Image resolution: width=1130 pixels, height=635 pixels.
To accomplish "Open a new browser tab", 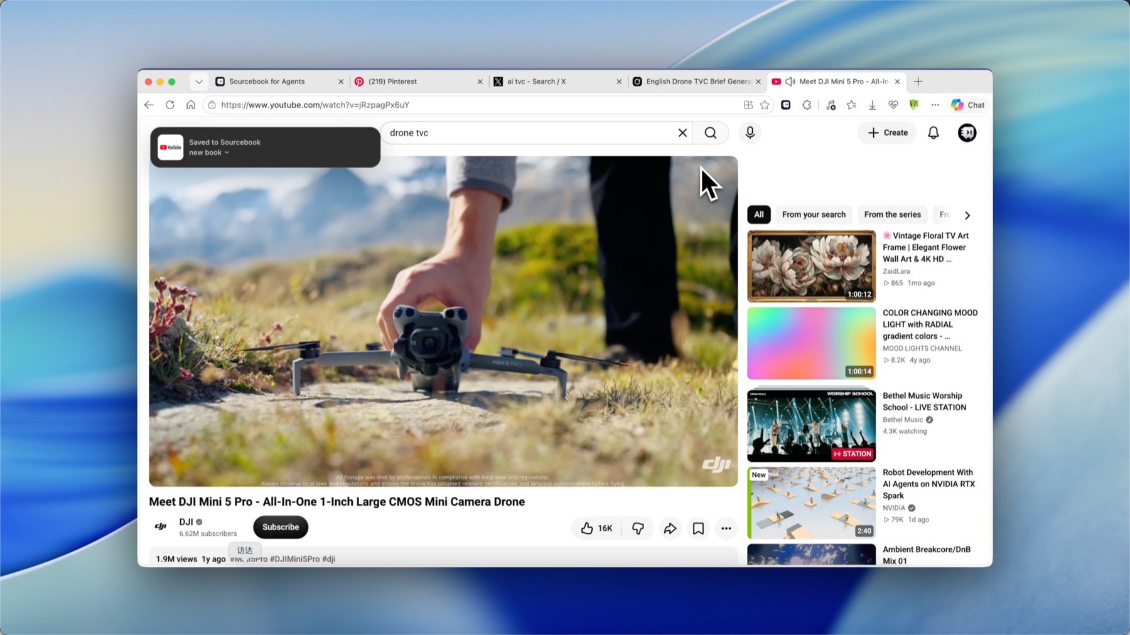I will [x=918, y=82].
